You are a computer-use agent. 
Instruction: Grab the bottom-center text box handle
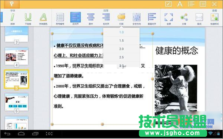(102, 124)
